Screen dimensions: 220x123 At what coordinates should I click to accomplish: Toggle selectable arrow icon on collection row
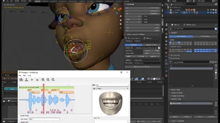[x=208, y=10]
